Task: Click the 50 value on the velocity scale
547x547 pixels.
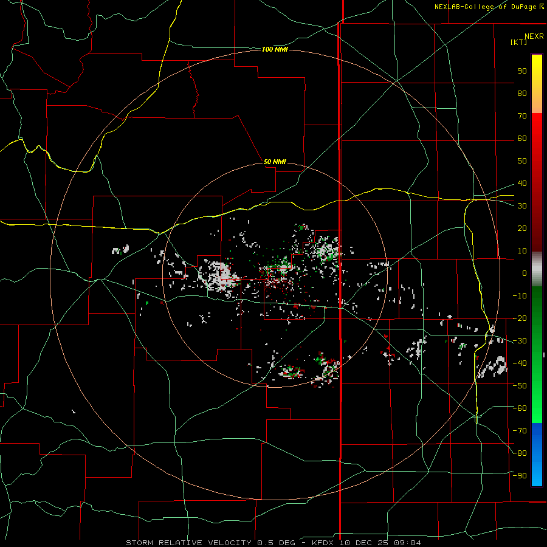Action: pos(522,161)
